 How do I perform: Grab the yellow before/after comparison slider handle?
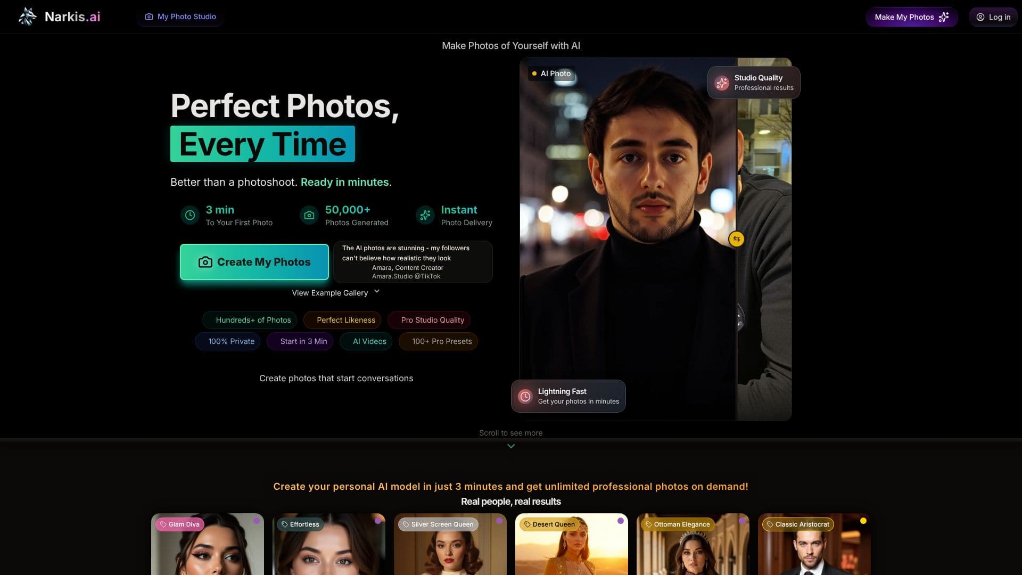point(737,239)
